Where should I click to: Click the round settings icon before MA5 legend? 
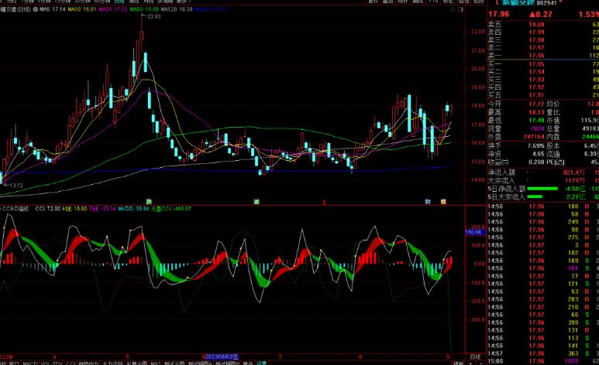tap(36, 9)
